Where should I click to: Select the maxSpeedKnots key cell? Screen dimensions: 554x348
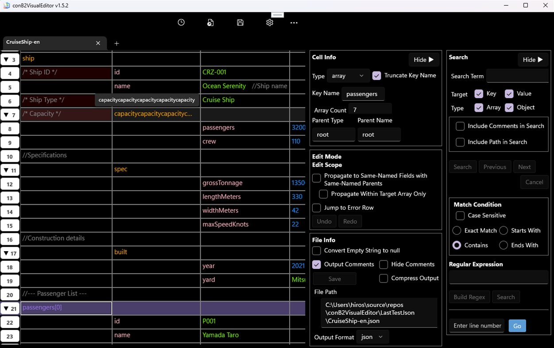(245, 225)
